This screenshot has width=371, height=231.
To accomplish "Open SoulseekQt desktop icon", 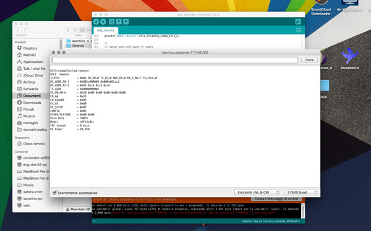I will [350, 59].
